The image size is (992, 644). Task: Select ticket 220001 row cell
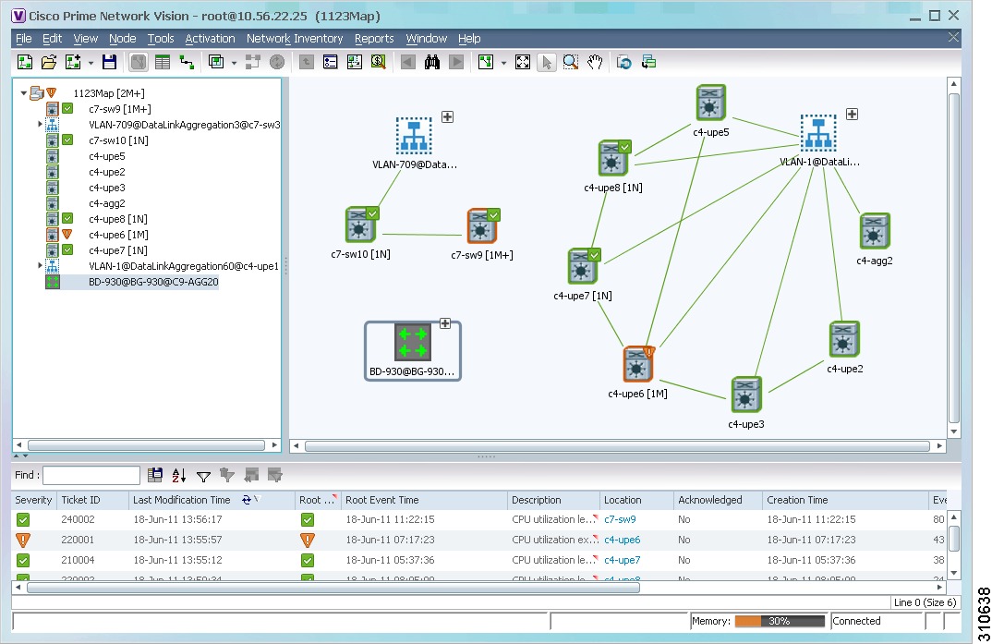78,540
